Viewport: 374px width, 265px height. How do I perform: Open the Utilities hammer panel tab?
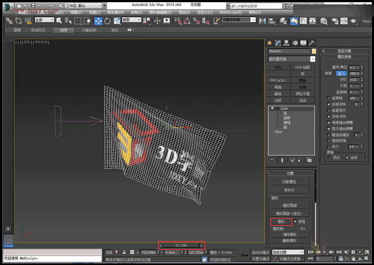[x=312, y=43]
